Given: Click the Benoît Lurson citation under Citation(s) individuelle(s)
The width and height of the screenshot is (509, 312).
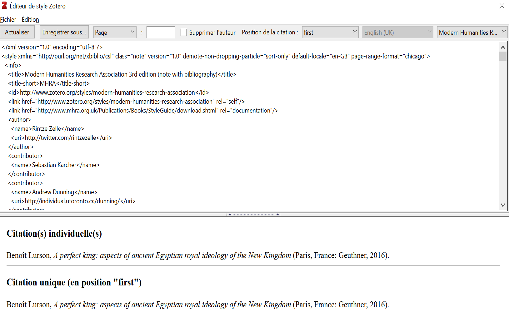Looking at the screenshot, I should click(x=198, y=255).
